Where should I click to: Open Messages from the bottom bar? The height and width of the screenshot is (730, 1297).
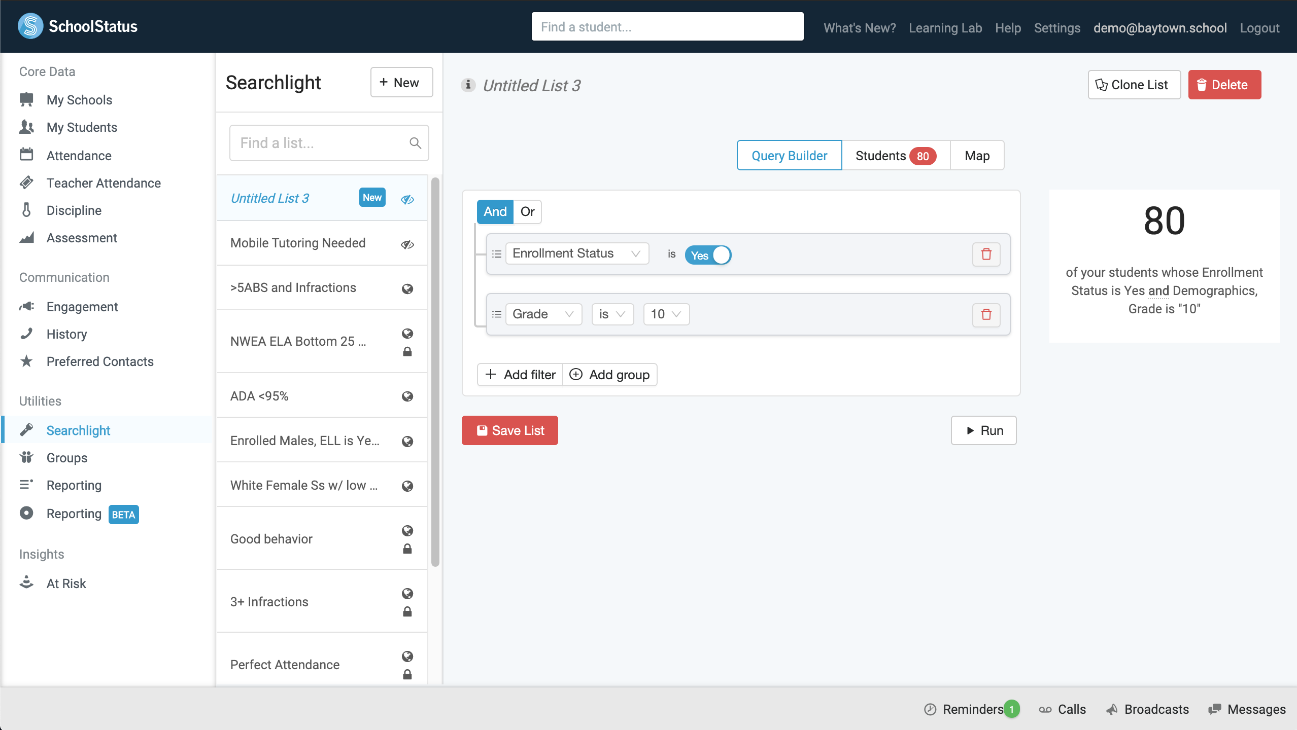pos(1247,709)
